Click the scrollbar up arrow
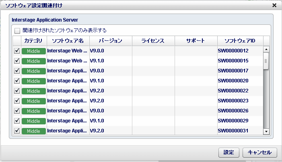 coord(266,49)
